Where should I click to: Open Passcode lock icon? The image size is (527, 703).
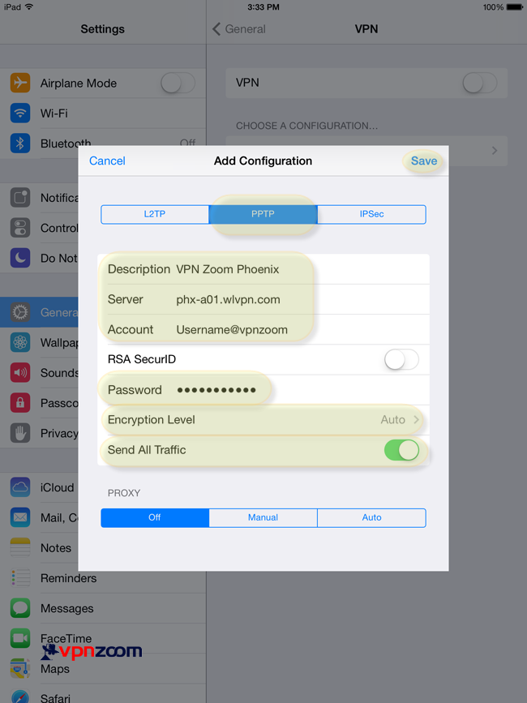(20, 403)
